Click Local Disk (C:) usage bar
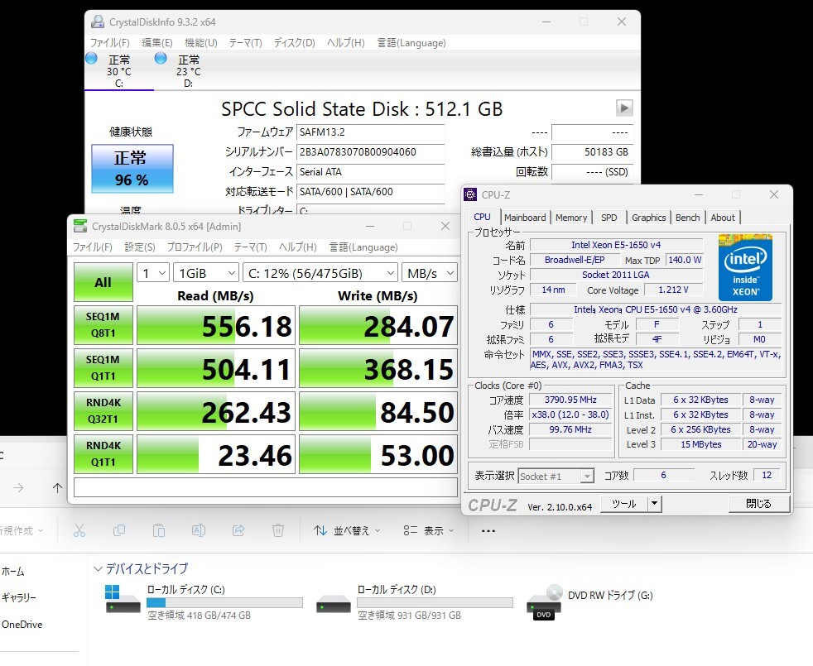Viewport: 813px width, 666px height. click(224, 602)
